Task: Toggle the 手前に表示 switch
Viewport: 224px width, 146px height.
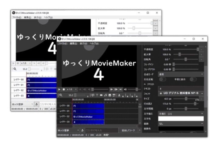Action: tap(193, 79)
